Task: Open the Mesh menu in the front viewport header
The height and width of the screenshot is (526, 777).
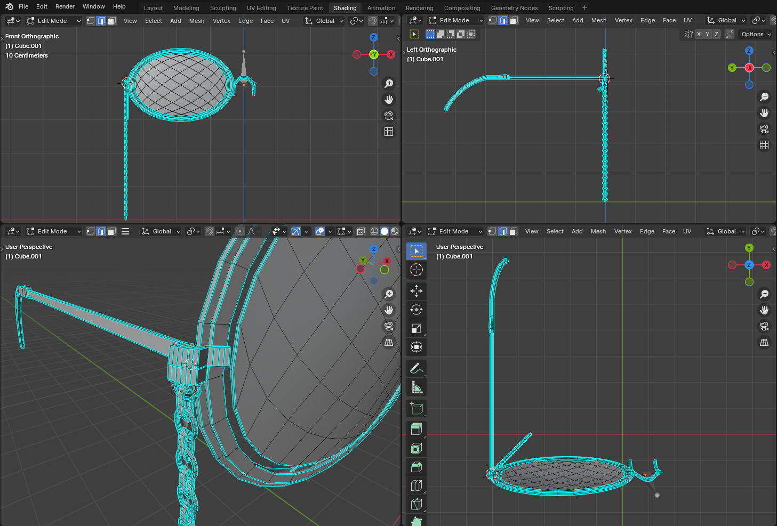Action: 197,21
